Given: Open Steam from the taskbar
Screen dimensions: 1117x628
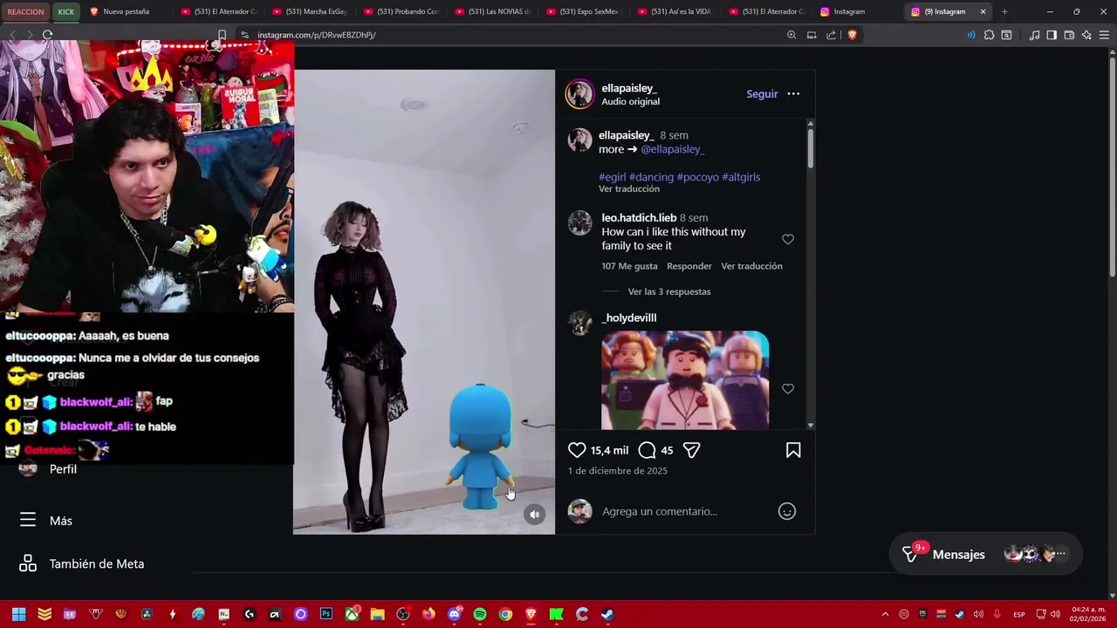Looking at the screenshot, I should click(607, 614).
